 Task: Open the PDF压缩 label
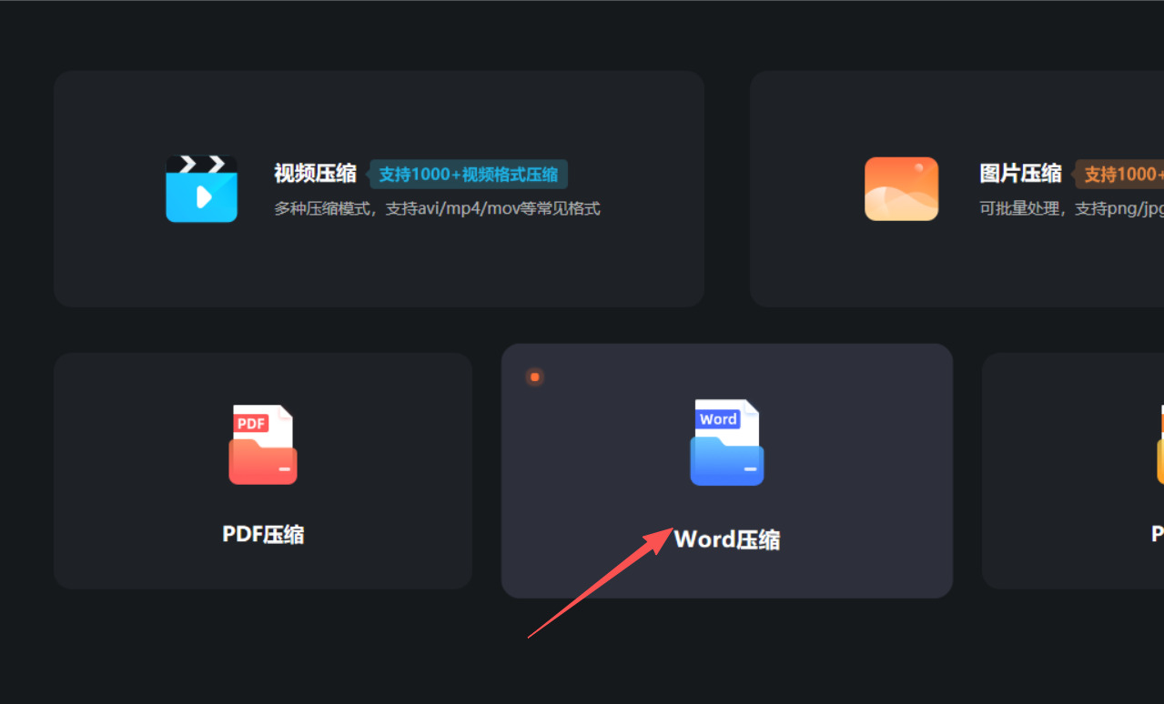[263, 534]
